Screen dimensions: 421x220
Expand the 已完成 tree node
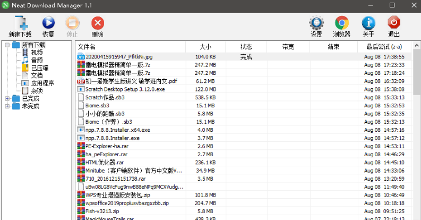coord(7,98)
